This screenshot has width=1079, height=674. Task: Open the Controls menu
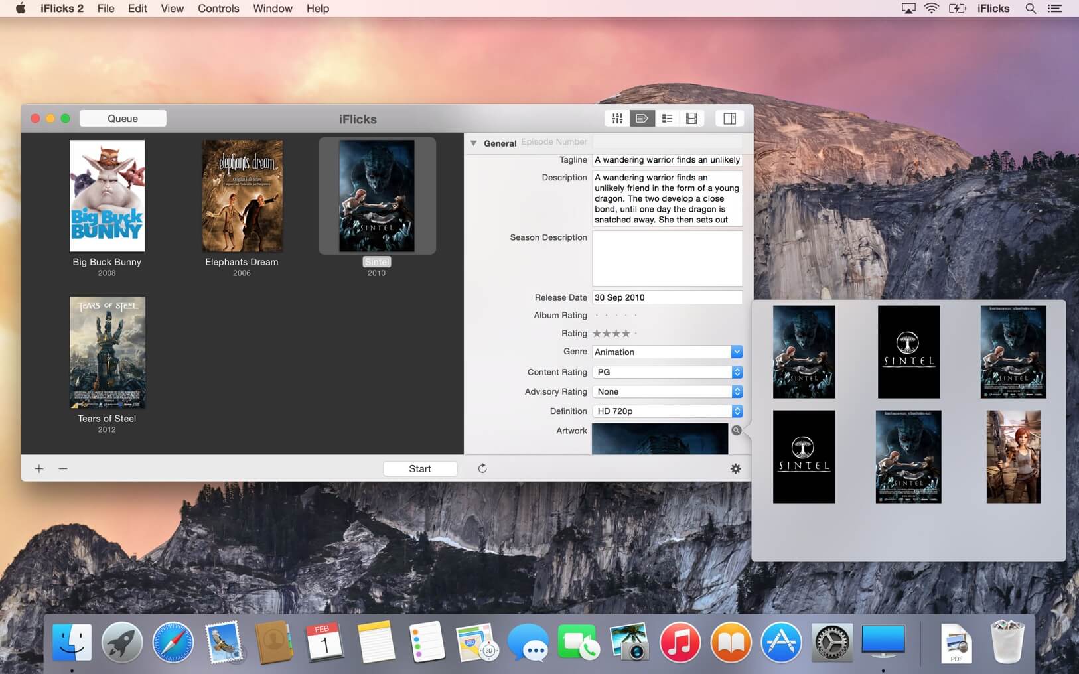click(x=218, y=9)
